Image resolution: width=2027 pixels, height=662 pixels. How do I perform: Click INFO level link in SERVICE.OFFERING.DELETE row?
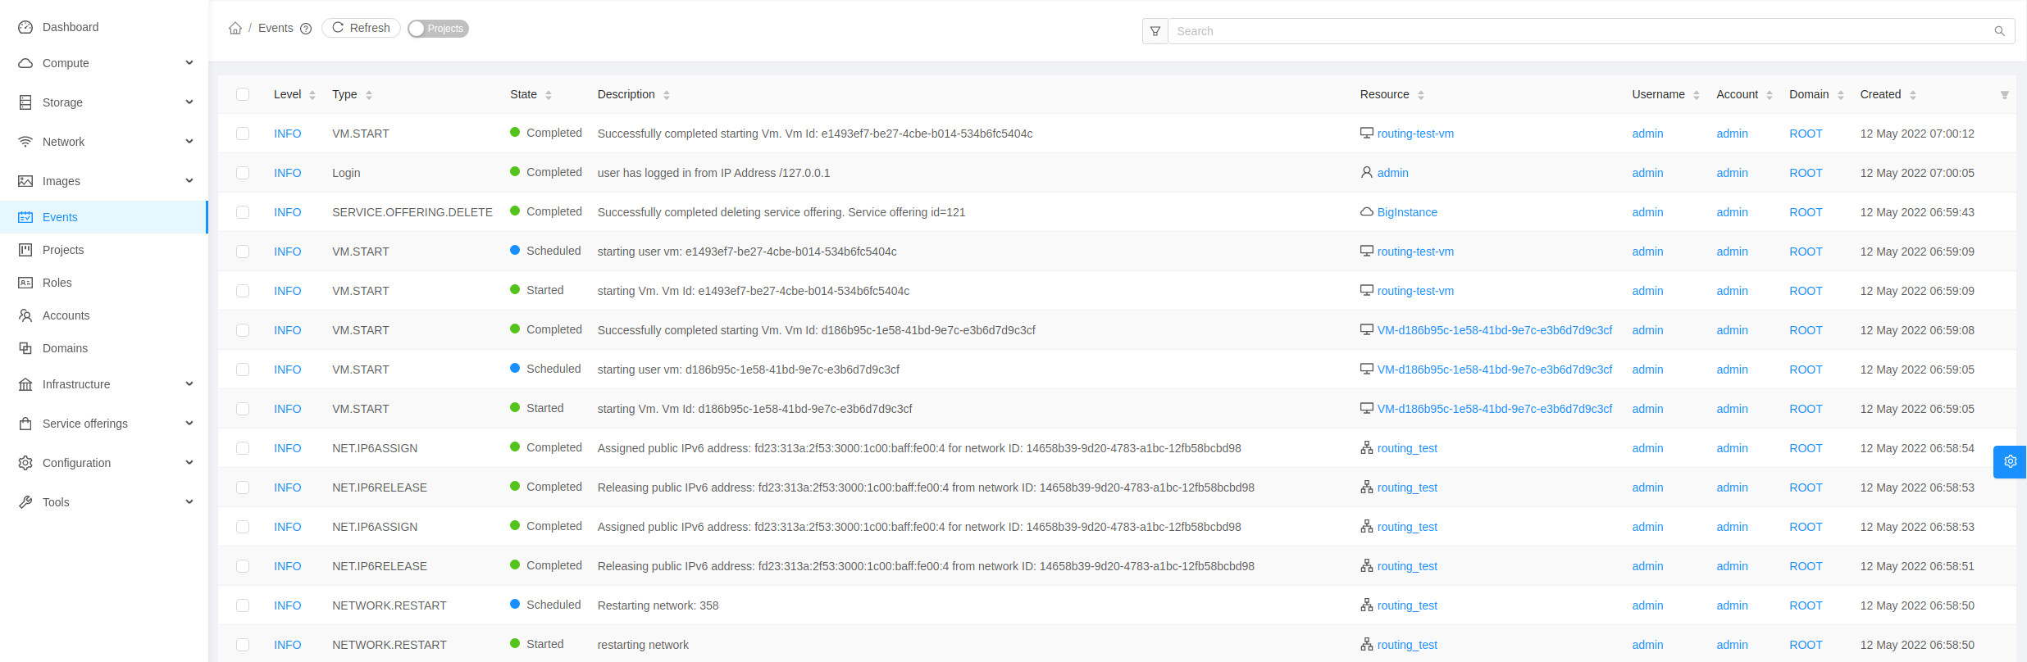click(288, 212)
